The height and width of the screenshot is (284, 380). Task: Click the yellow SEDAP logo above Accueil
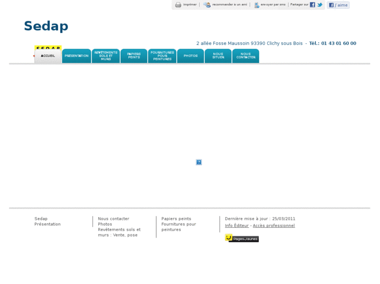click(48, 47)
